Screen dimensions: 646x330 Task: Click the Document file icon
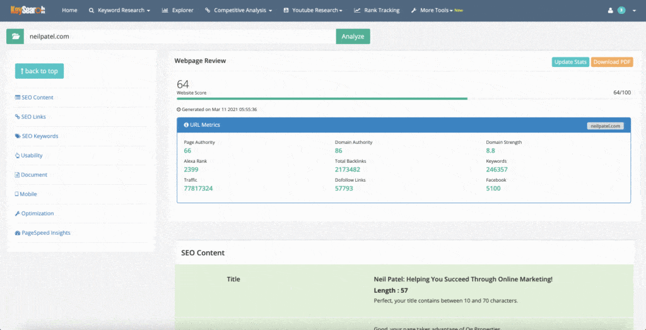coord(17,175)
